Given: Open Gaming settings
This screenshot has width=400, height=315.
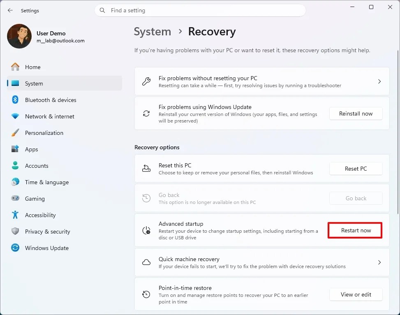Looking at the screenshot, I should [65, 198].
